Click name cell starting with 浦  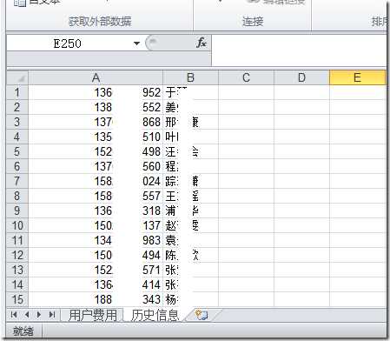coord(190,211)
